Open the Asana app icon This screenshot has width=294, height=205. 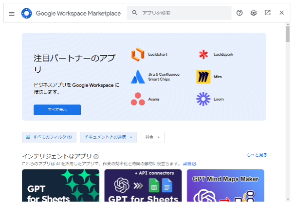pyautogui.click(x=138, y=99)
